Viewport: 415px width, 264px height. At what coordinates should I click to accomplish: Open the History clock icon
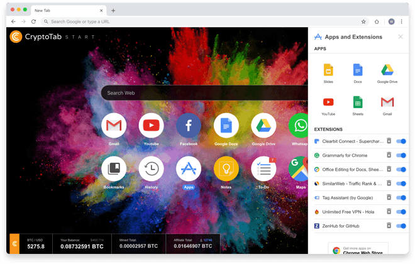pos(151,168)
